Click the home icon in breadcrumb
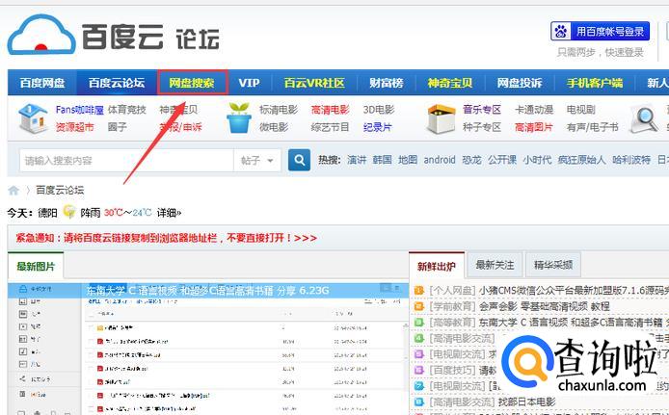This screenshot has height=415, width=669. click(x=13, y=190)
